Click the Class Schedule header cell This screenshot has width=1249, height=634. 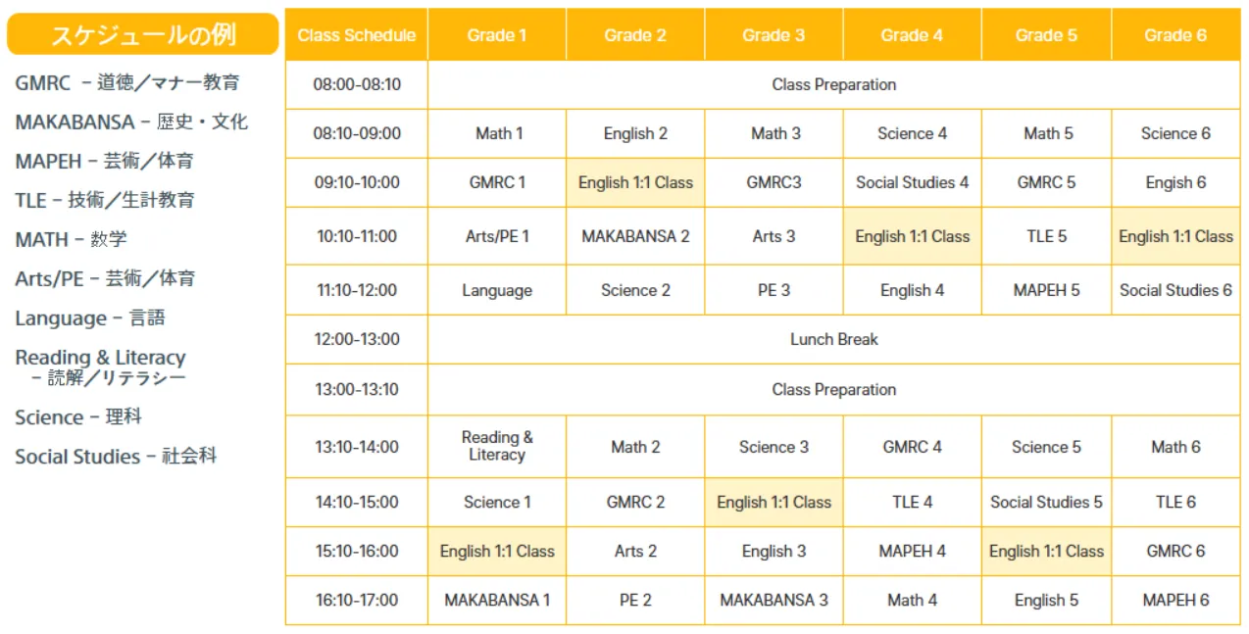(357, 35)
